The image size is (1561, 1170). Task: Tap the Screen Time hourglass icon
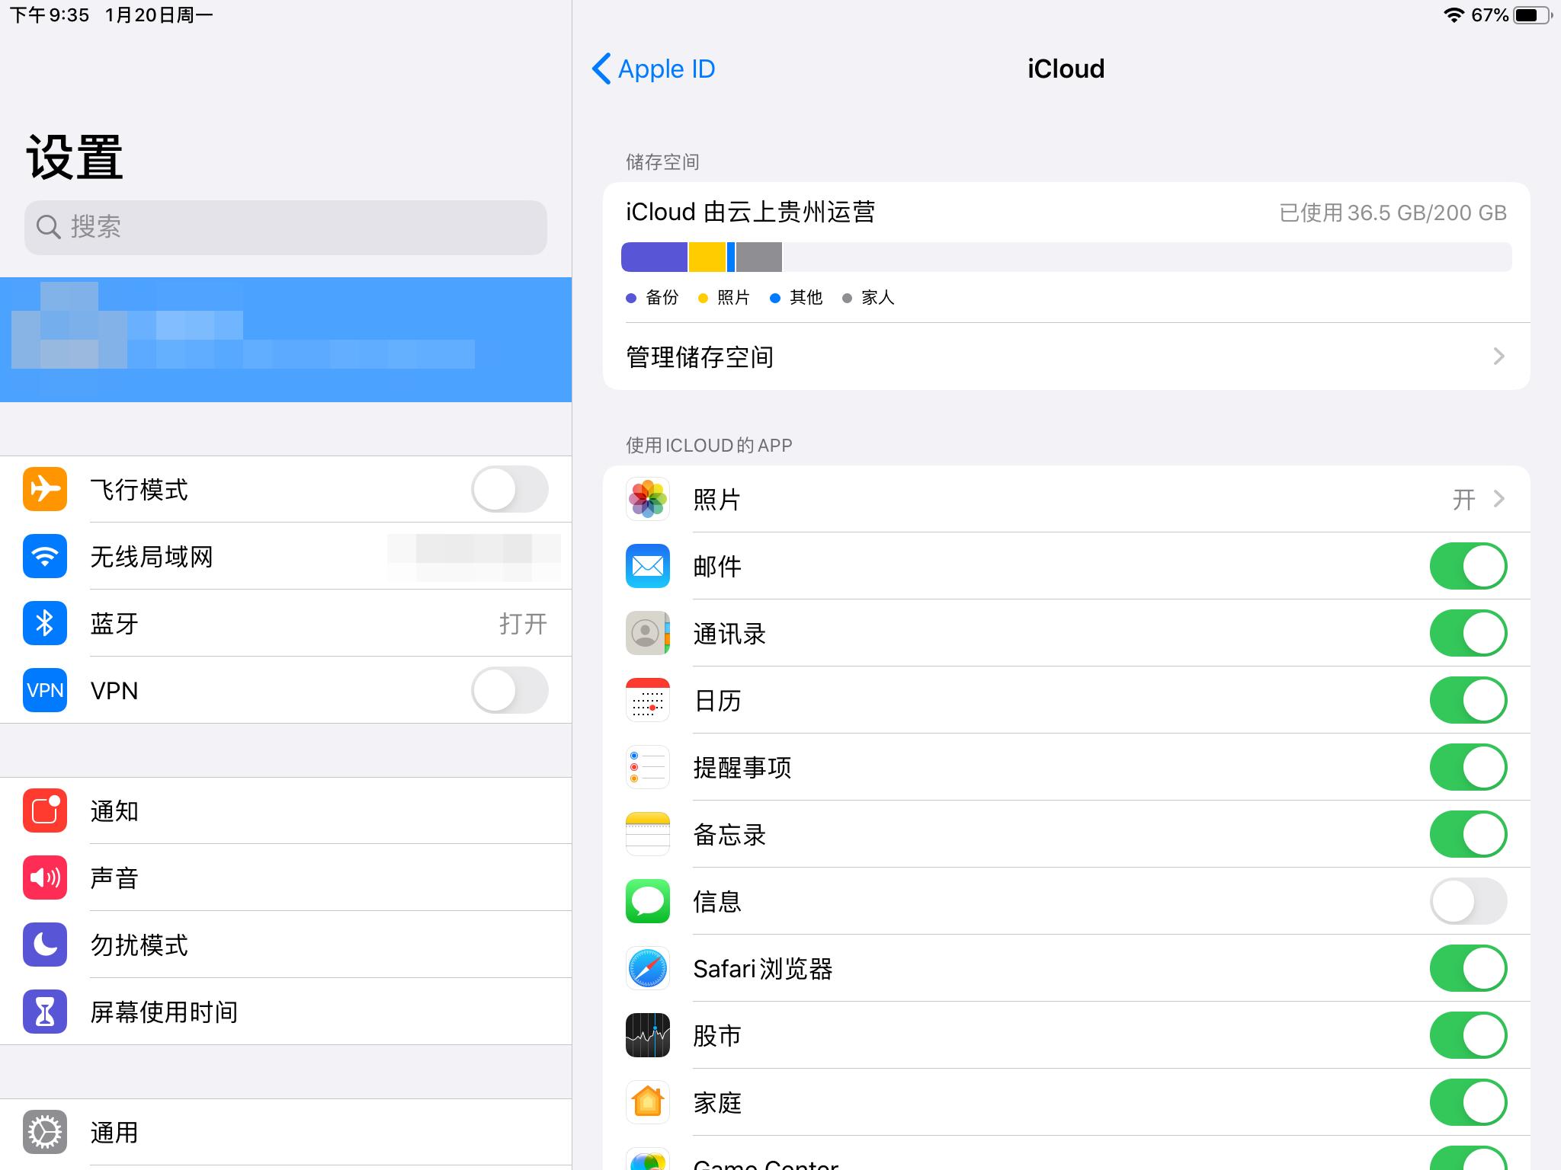pyautogui.click(x=45, y=1012)
